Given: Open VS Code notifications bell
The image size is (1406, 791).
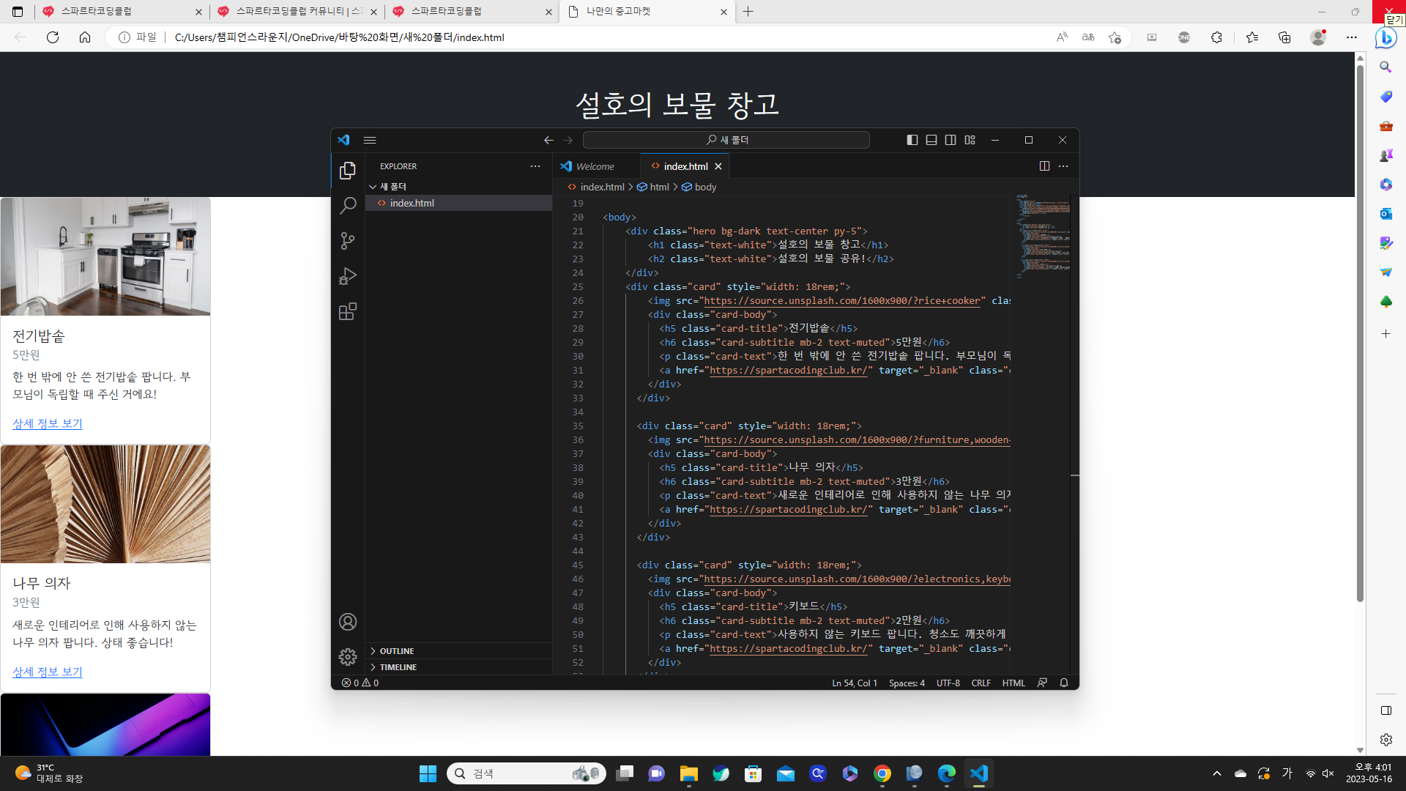Looking at the screenshot, I should coord(1064,683).
